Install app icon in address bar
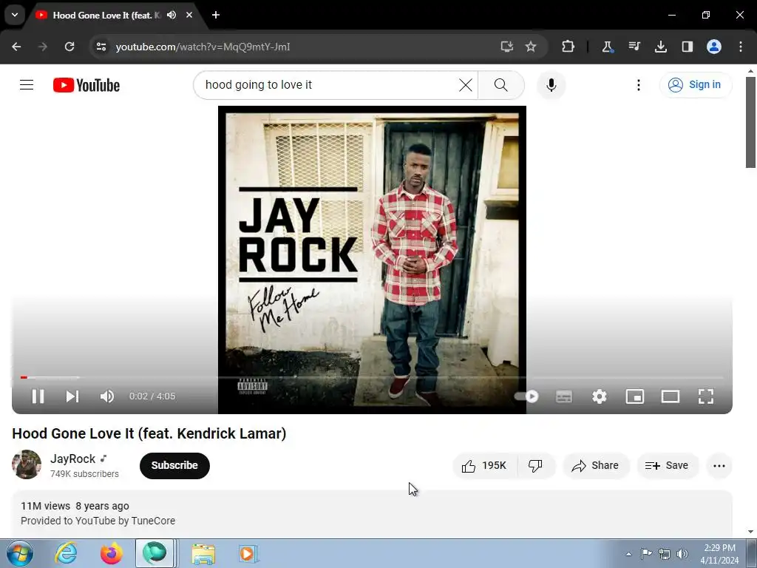The image size is (757, 568). click(506, 47)
